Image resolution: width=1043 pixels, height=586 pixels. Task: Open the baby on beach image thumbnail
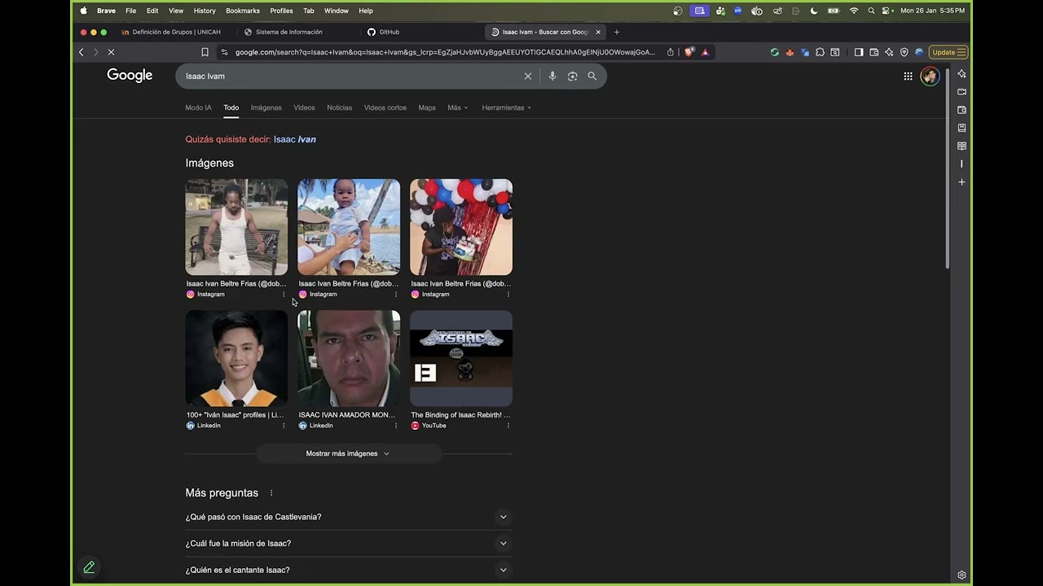[x=349, y=227]
